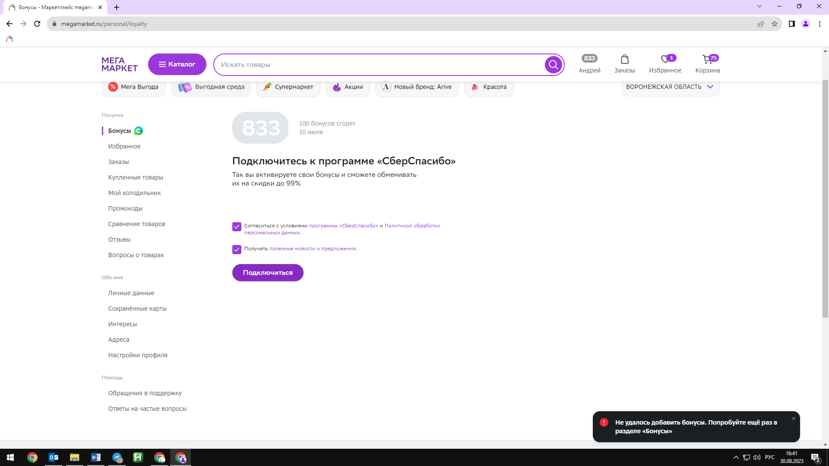The width and height of the screenshot is (829, 466).
Task: Open Купленные товары in the sidebar
Action: (136, 177)
